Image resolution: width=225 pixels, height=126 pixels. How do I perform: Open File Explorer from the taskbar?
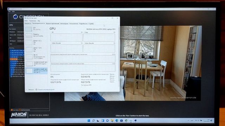pyautogui.click(x=112, y=120)
